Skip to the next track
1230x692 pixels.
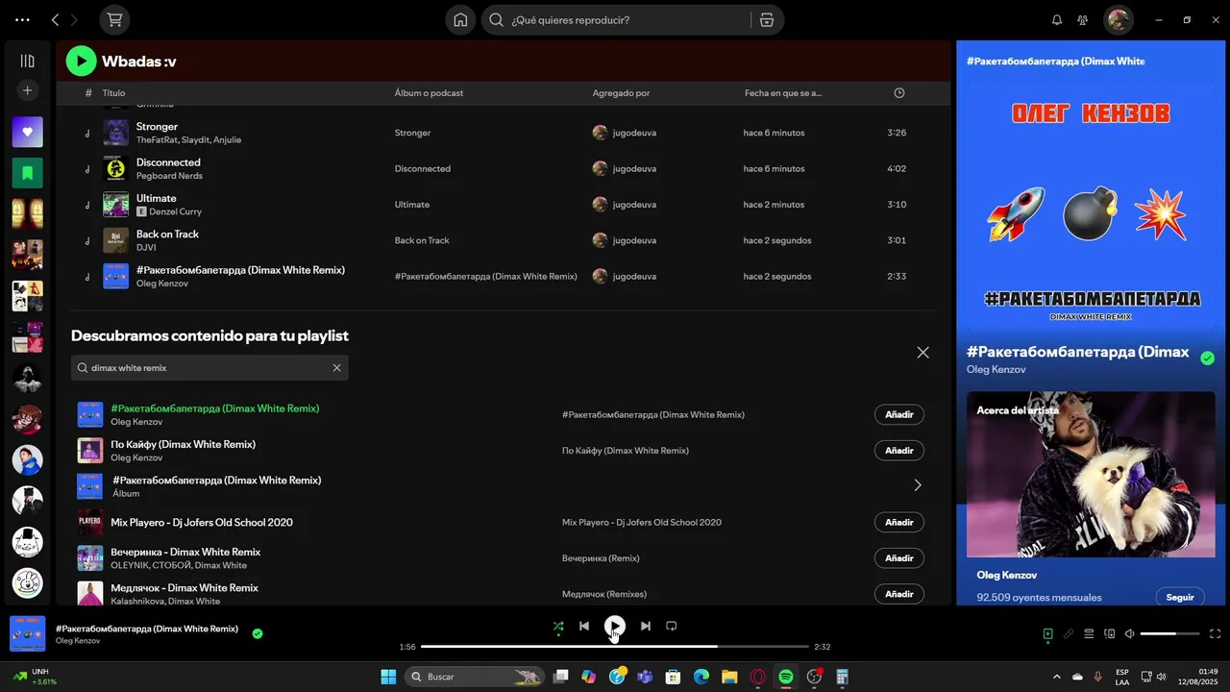[646, 626]
